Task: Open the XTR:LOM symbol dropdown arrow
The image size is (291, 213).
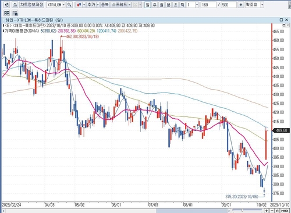Action: coord(63,5)
